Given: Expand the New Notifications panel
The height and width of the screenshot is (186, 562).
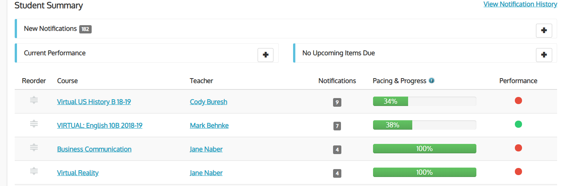Looking at the screenshot, I should [544, 31].
